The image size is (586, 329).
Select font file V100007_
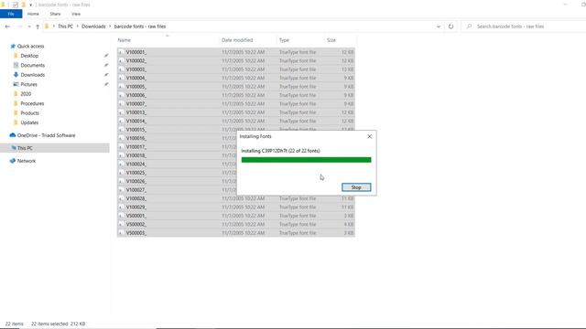point(236,103)
